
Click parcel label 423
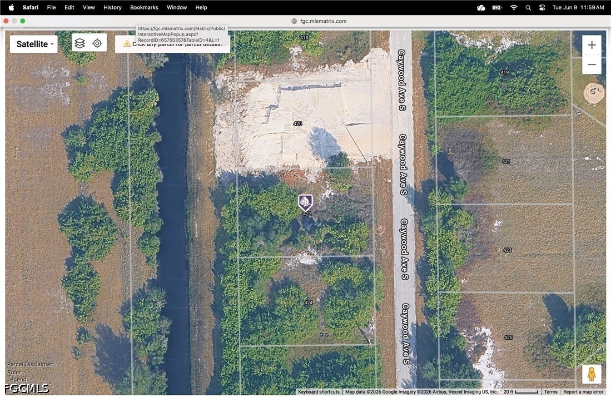click(x=508, y=250)
